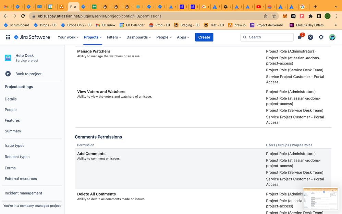
Task: Reload the current page
Action: pyautogui.click(x=23, y=16)
